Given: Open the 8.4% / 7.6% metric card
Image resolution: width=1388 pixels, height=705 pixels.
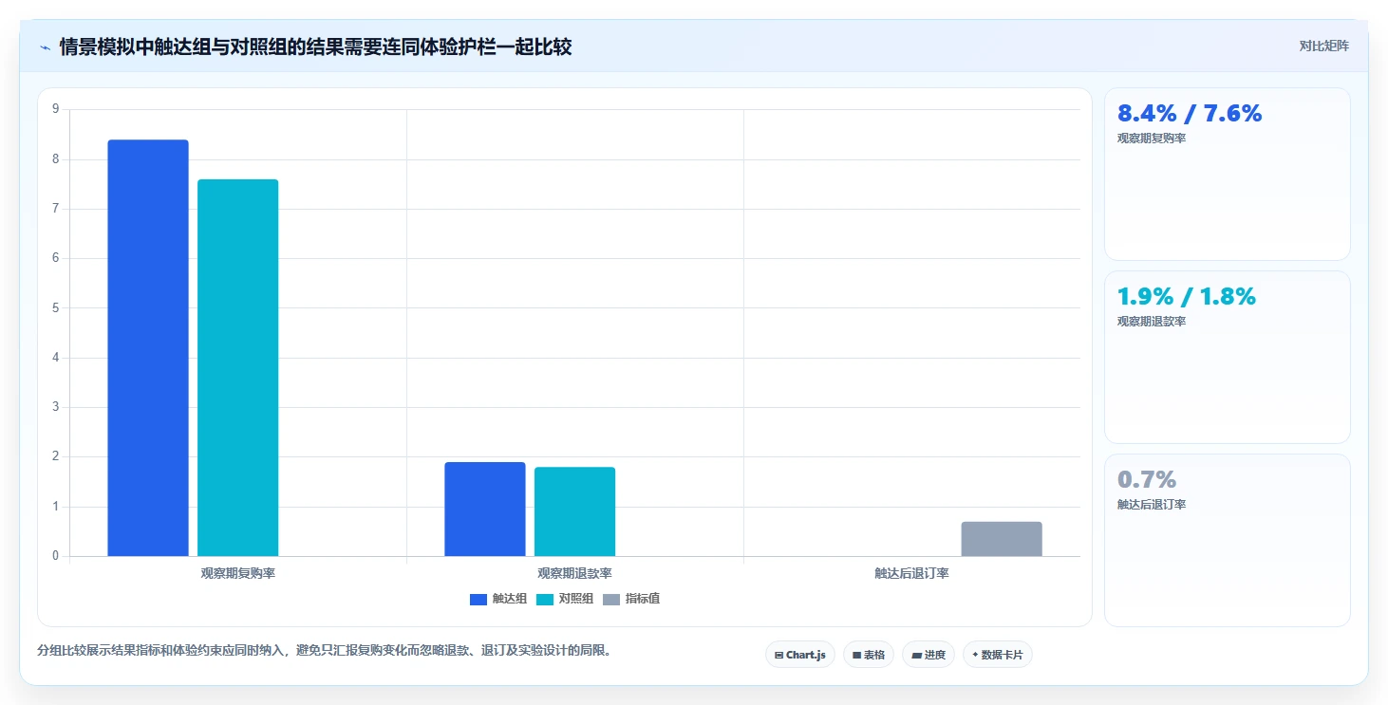Looking at the screenshot, I should [x=1228, y=174].
